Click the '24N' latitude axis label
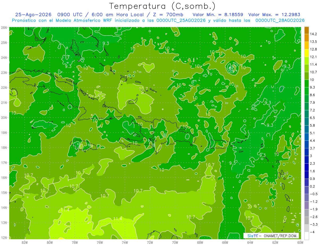319x246 pixels. click(4, 58)
